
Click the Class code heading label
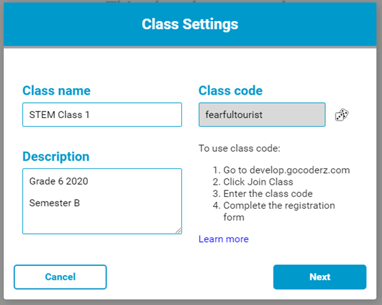point(230,91)
